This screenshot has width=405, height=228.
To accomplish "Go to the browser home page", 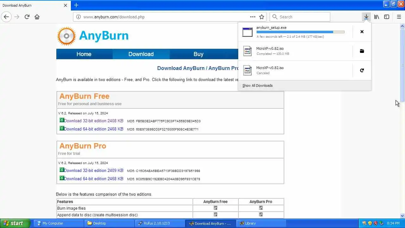I will tap(37, 17).
